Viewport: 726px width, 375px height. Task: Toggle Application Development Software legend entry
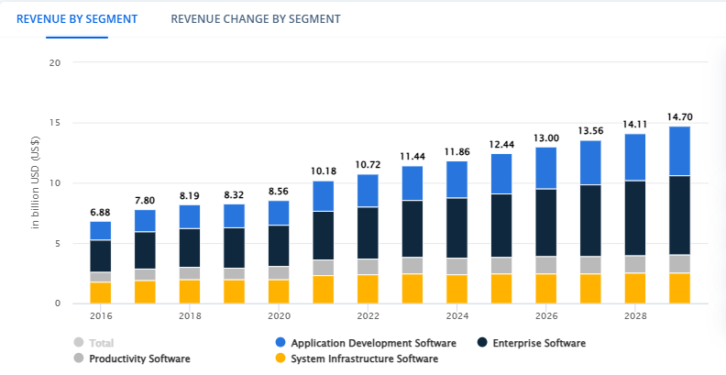pos(366,343)
